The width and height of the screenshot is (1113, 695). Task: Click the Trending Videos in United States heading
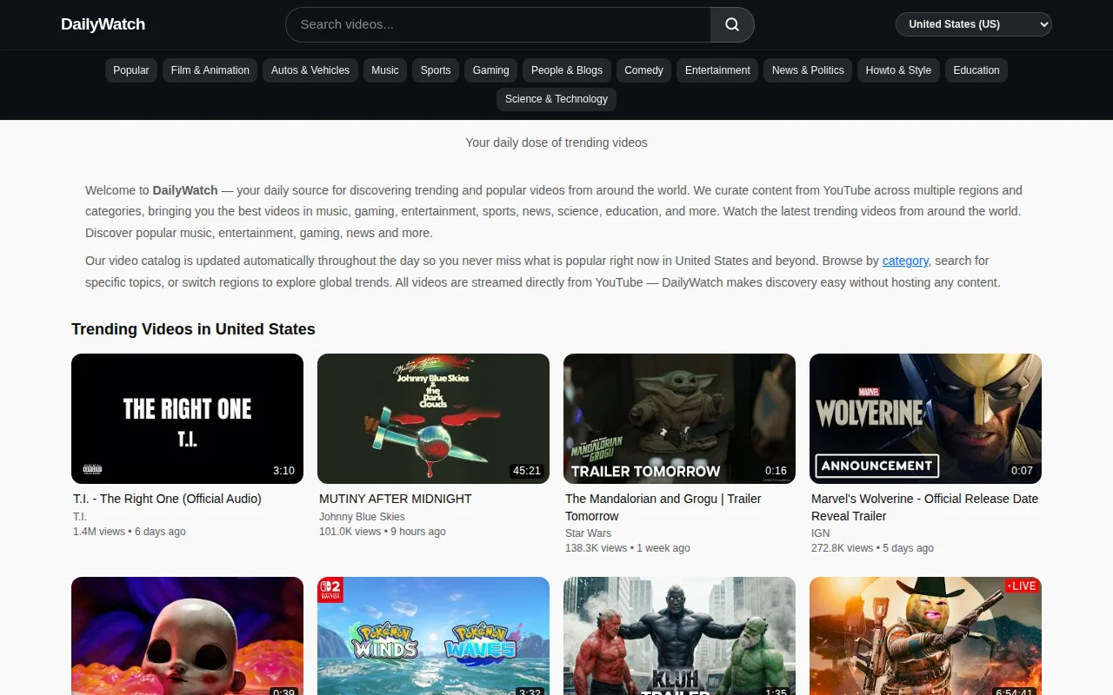click(193, 329)
